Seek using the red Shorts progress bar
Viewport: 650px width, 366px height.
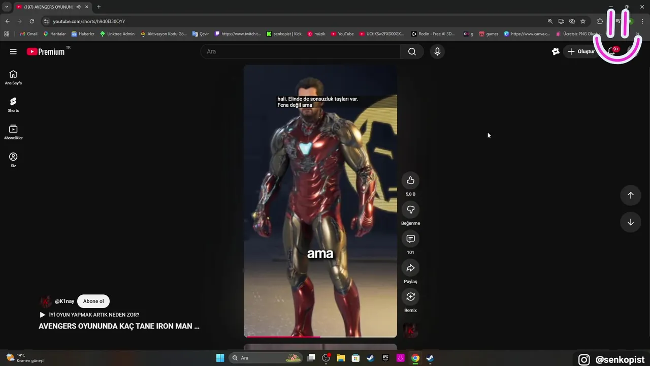pyautogui.click(x=320, y=337)
